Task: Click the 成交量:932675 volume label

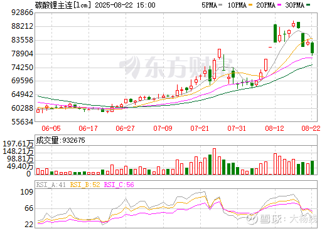Action: [61, 140]
